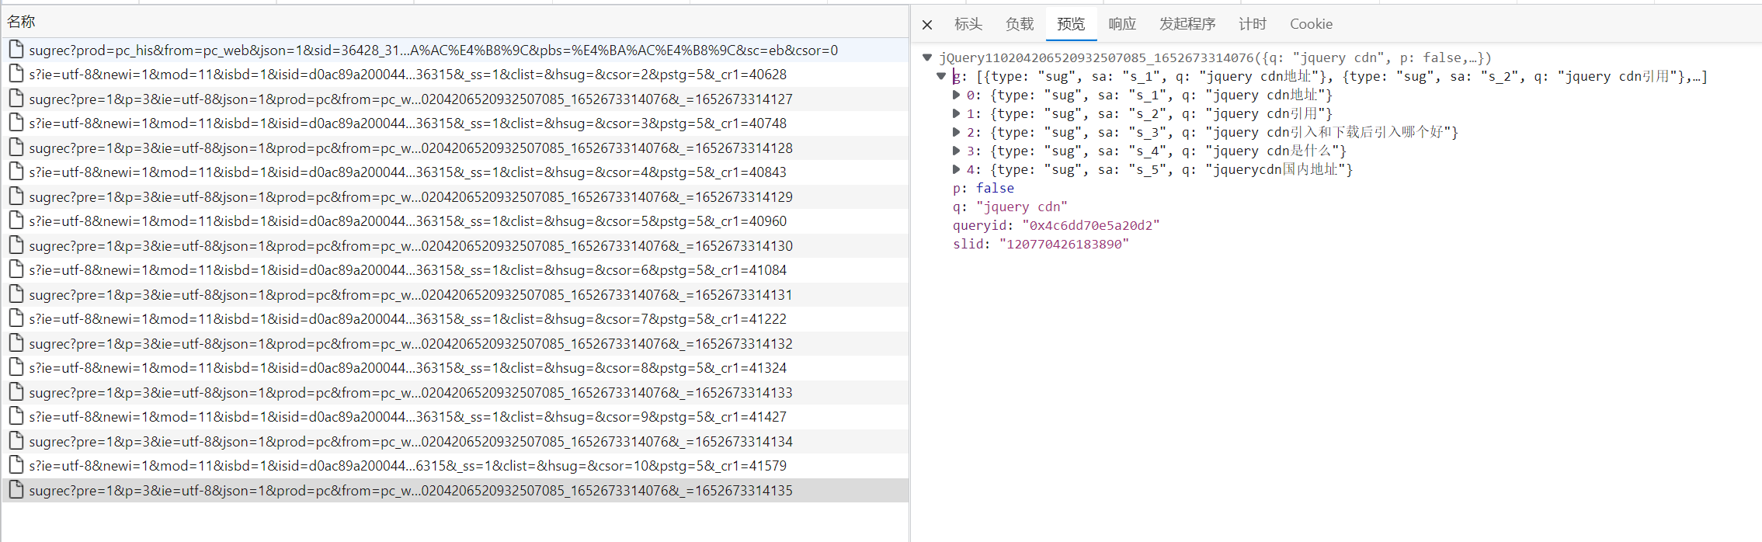Select sugrec request ending 1652673314131
This screenshot has height=542, width=1762.
tap(455, 295)
